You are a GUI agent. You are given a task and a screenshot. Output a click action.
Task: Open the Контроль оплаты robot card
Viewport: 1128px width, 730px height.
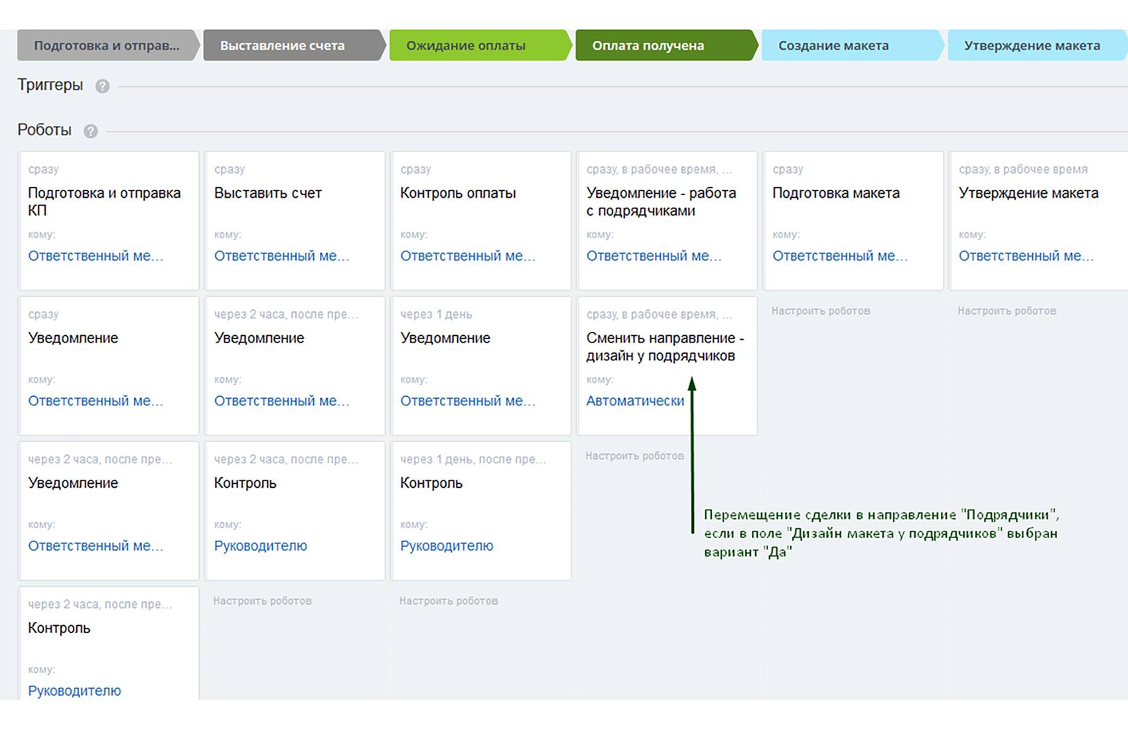point(458,193)
